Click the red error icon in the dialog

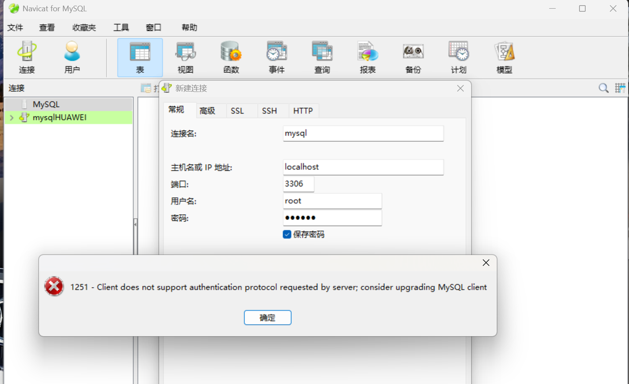pyautogui.click(x=54, y=286)
